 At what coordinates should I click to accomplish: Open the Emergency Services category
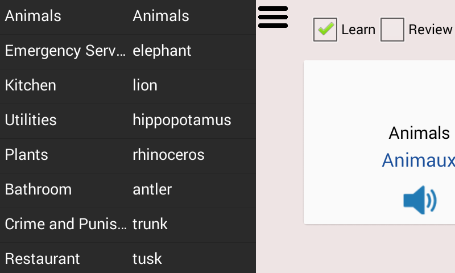pyautogui.click(x=65, y=51)
